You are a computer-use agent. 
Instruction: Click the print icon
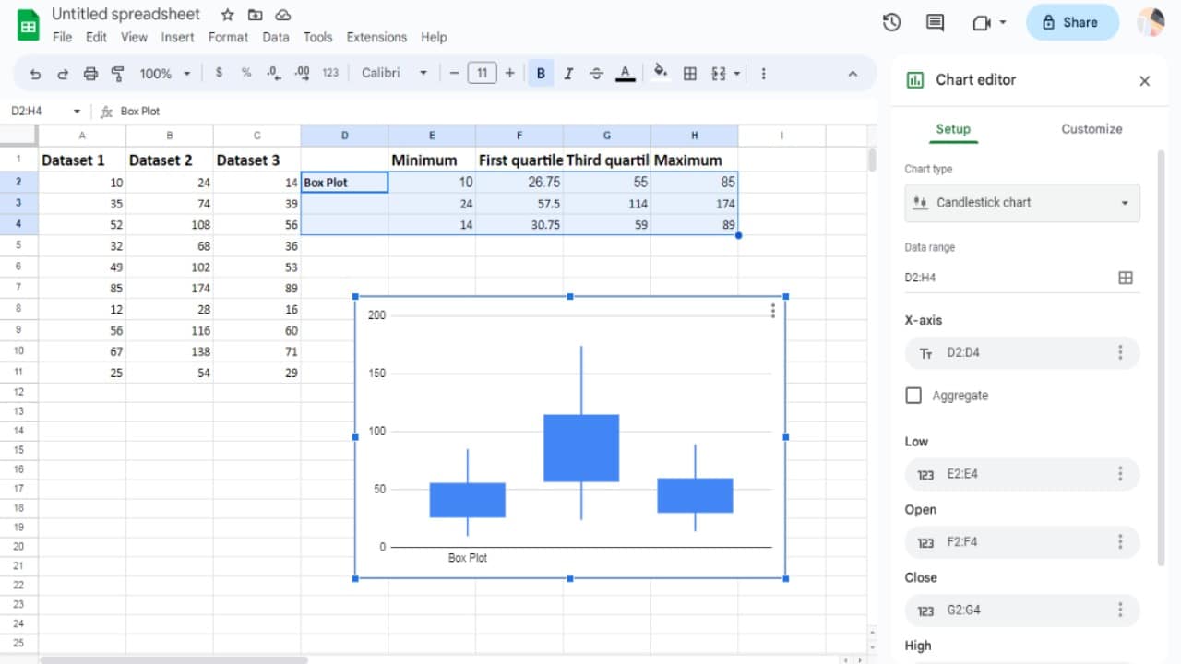click(90, 74)
